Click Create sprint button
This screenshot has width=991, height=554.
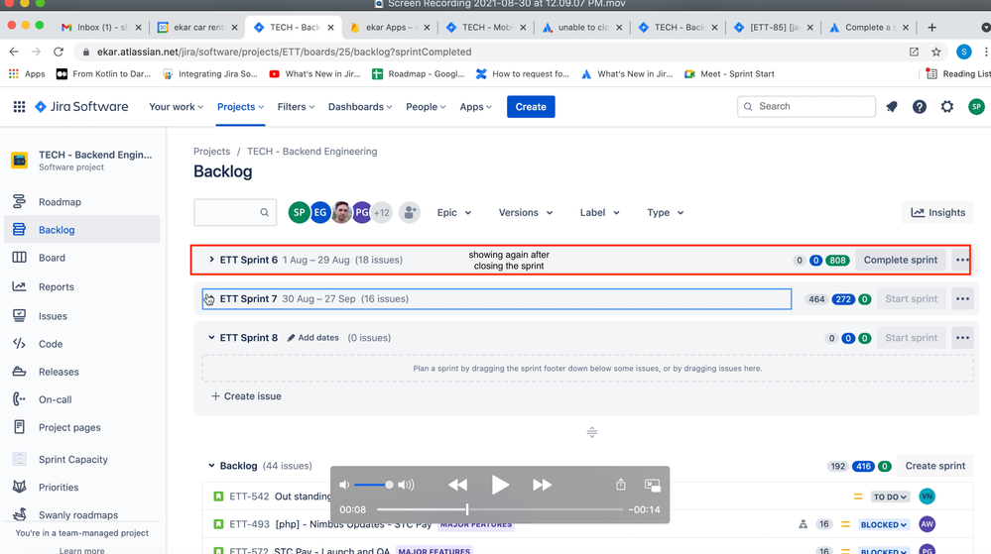click(934, 466)
